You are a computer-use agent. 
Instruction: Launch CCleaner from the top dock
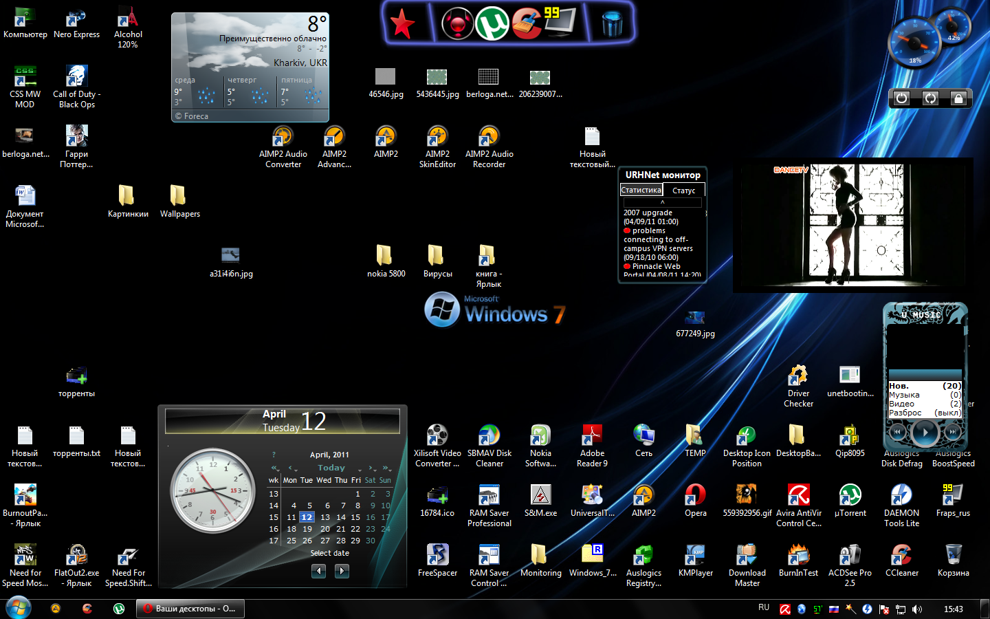[526, 23]
